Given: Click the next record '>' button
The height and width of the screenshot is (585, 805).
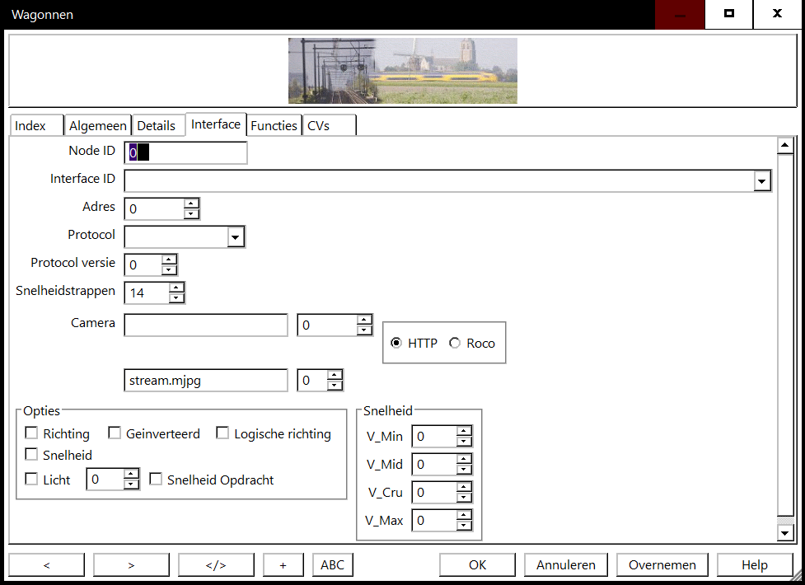Looking at the screenshot, I should (131, 564).
